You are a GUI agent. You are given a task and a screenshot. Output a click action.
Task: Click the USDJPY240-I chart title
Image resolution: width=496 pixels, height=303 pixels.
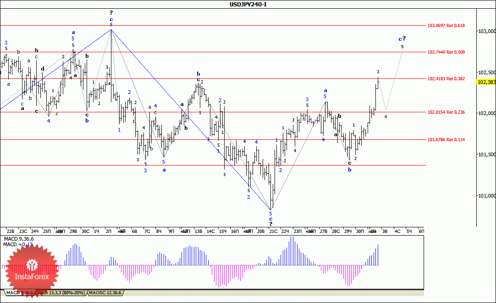pos(248,5)
